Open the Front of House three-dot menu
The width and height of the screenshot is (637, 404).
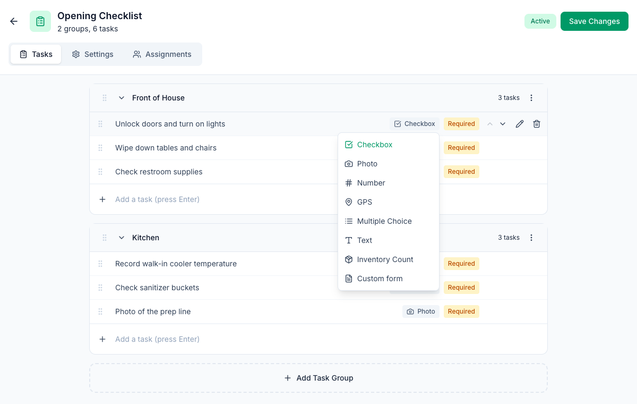tap(531, 98)
